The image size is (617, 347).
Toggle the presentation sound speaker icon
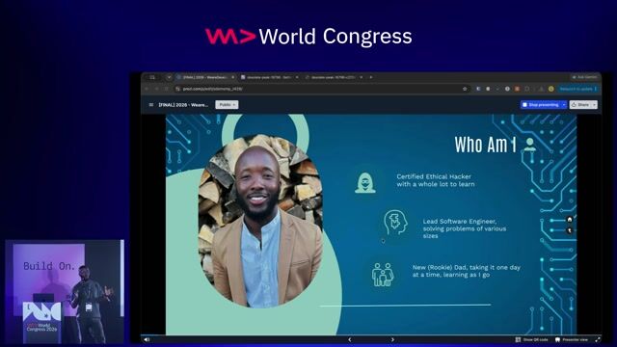pyautogui.click(x=147, y=339)
